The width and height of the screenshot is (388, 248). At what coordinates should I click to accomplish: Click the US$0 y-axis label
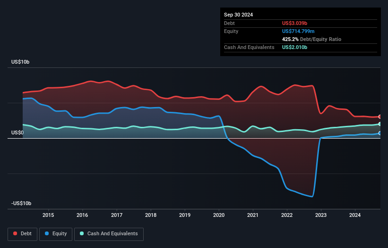click(17, 133)
